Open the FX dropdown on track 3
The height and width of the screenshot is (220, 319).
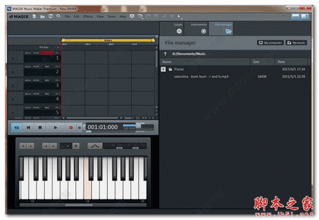tap(57, 81)
